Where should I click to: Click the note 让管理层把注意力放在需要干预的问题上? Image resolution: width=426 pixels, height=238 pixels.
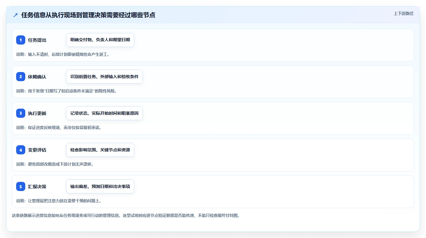coord(59,201)
